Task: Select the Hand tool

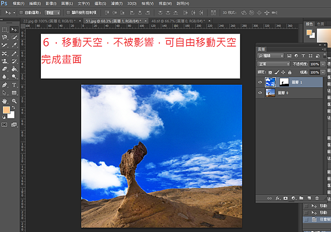Action: point(4,101)
